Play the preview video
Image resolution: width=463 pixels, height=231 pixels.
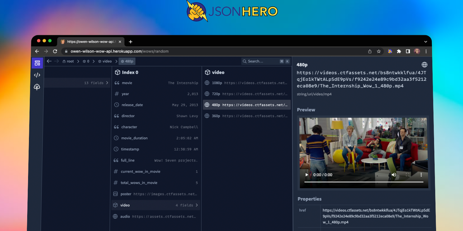click(307, 175)
